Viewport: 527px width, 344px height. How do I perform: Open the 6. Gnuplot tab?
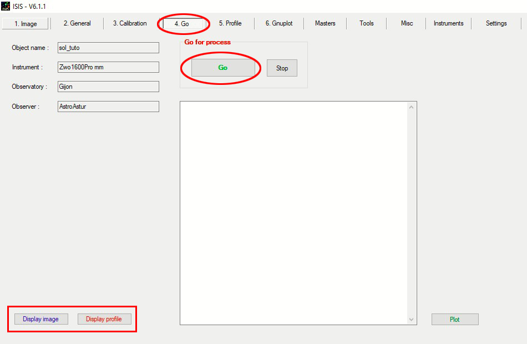pos(278,23)
